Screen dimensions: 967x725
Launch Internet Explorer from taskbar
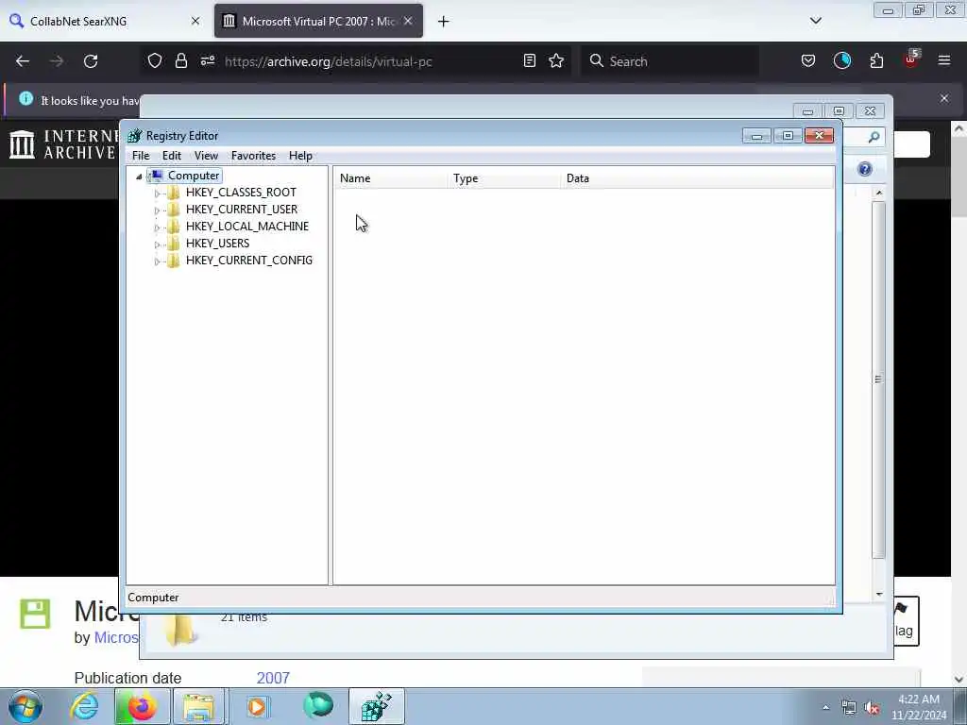click(x=84, y=706)
